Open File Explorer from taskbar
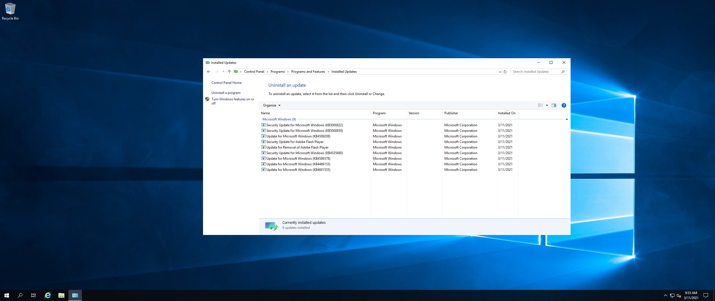715x301 pixels. [61, 295]
